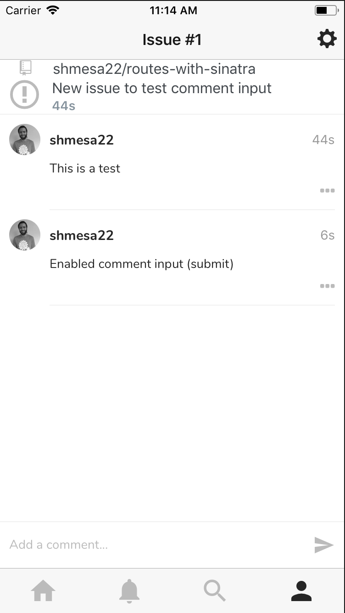Screen dimensions: 345x613
Task: Open avatar of the first commenter
Action: pos(25,139)
